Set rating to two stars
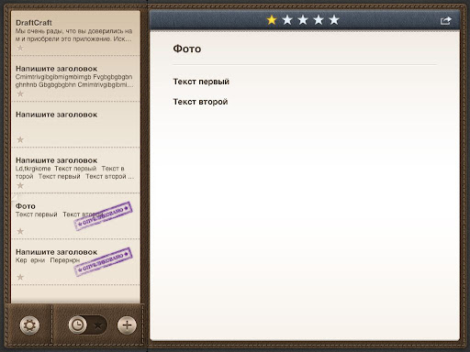This screenshot has height=352, width=470. (287, 20)
